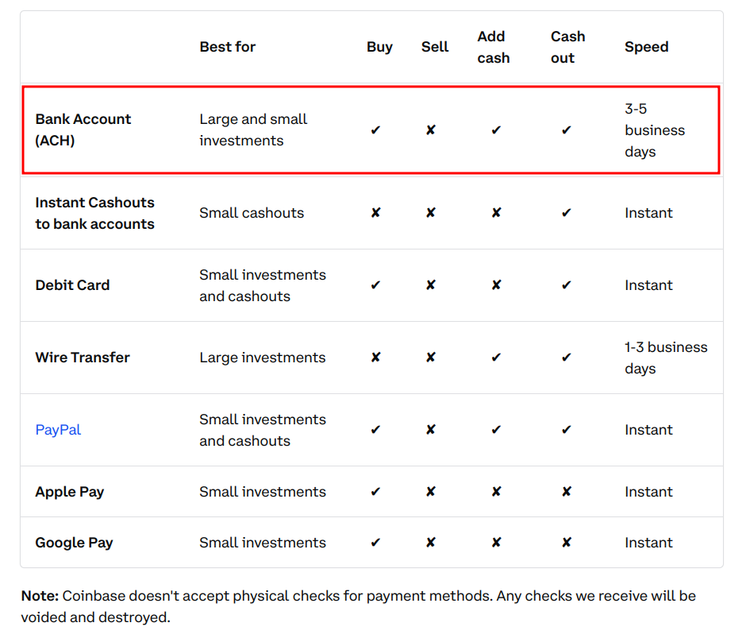This screenshot has width=746, height=642.
Task: Click the Buy checkmark for Bank Account (ACH)
Action: pyautogui.click(x=375, y=130)
